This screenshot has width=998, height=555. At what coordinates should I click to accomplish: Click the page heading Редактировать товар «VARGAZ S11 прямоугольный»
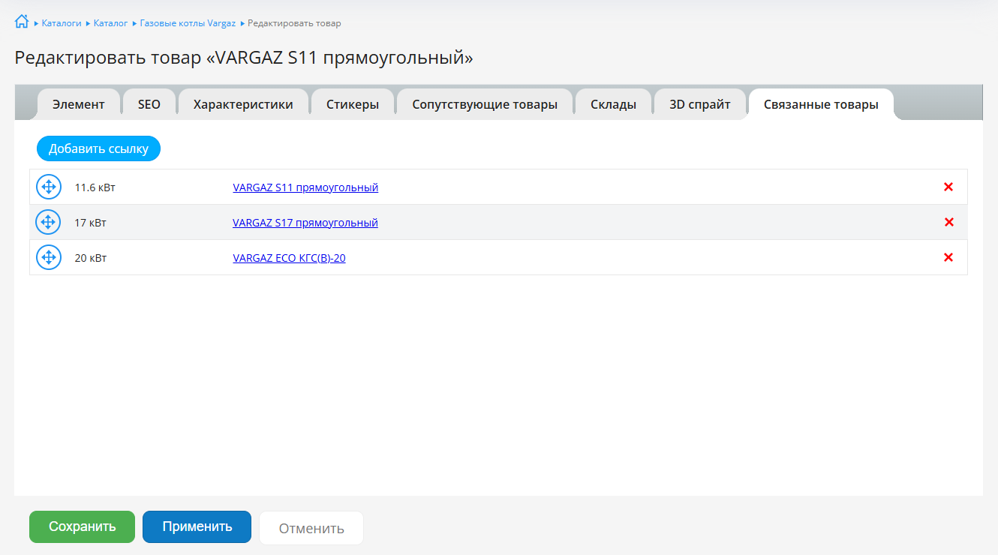point(244,58)
